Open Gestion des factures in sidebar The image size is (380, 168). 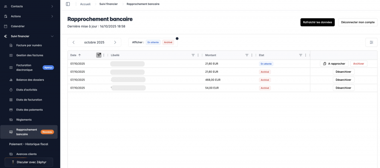(x=30, y=55)
